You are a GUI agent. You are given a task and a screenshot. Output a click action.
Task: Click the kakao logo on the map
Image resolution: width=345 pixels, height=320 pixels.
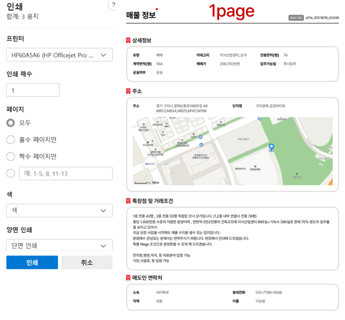point(156,183)
